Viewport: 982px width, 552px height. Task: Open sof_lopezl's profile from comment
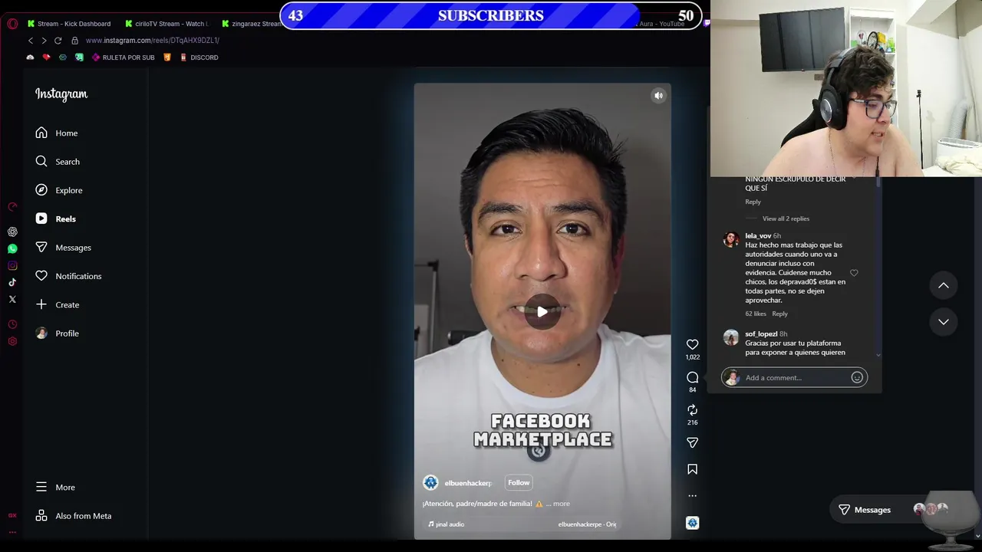click(x=761, y=334)
